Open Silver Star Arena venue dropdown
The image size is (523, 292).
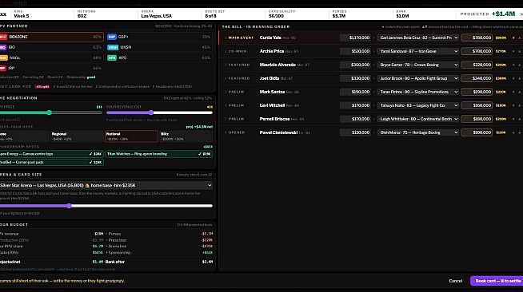tap(106, 186)
